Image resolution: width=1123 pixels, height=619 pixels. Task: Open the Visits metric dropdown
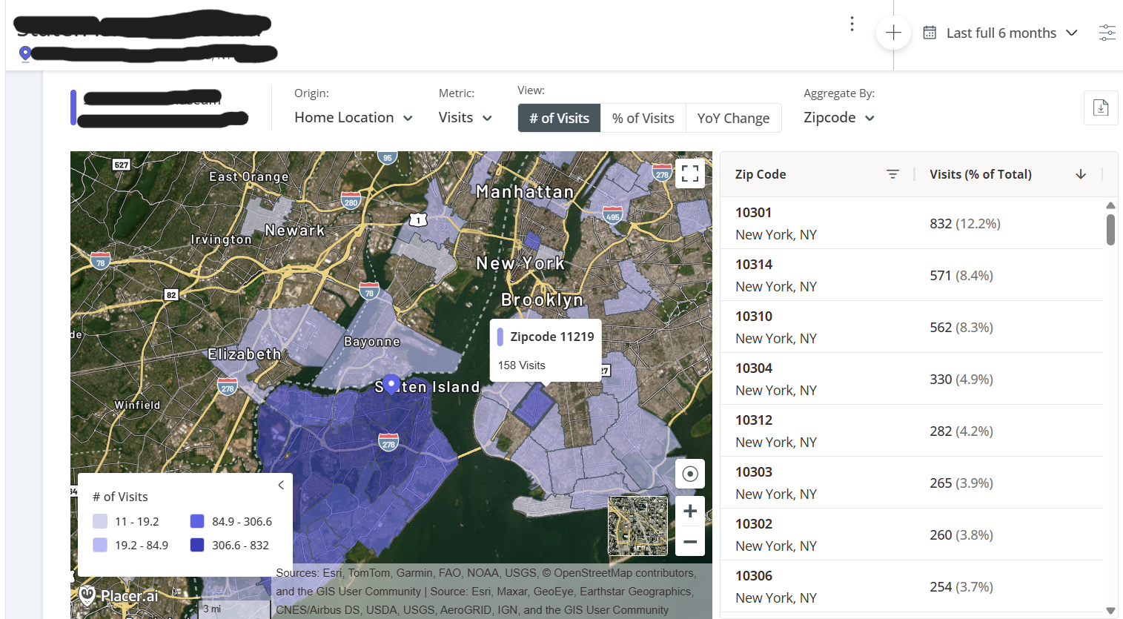(x=466, y=118)
